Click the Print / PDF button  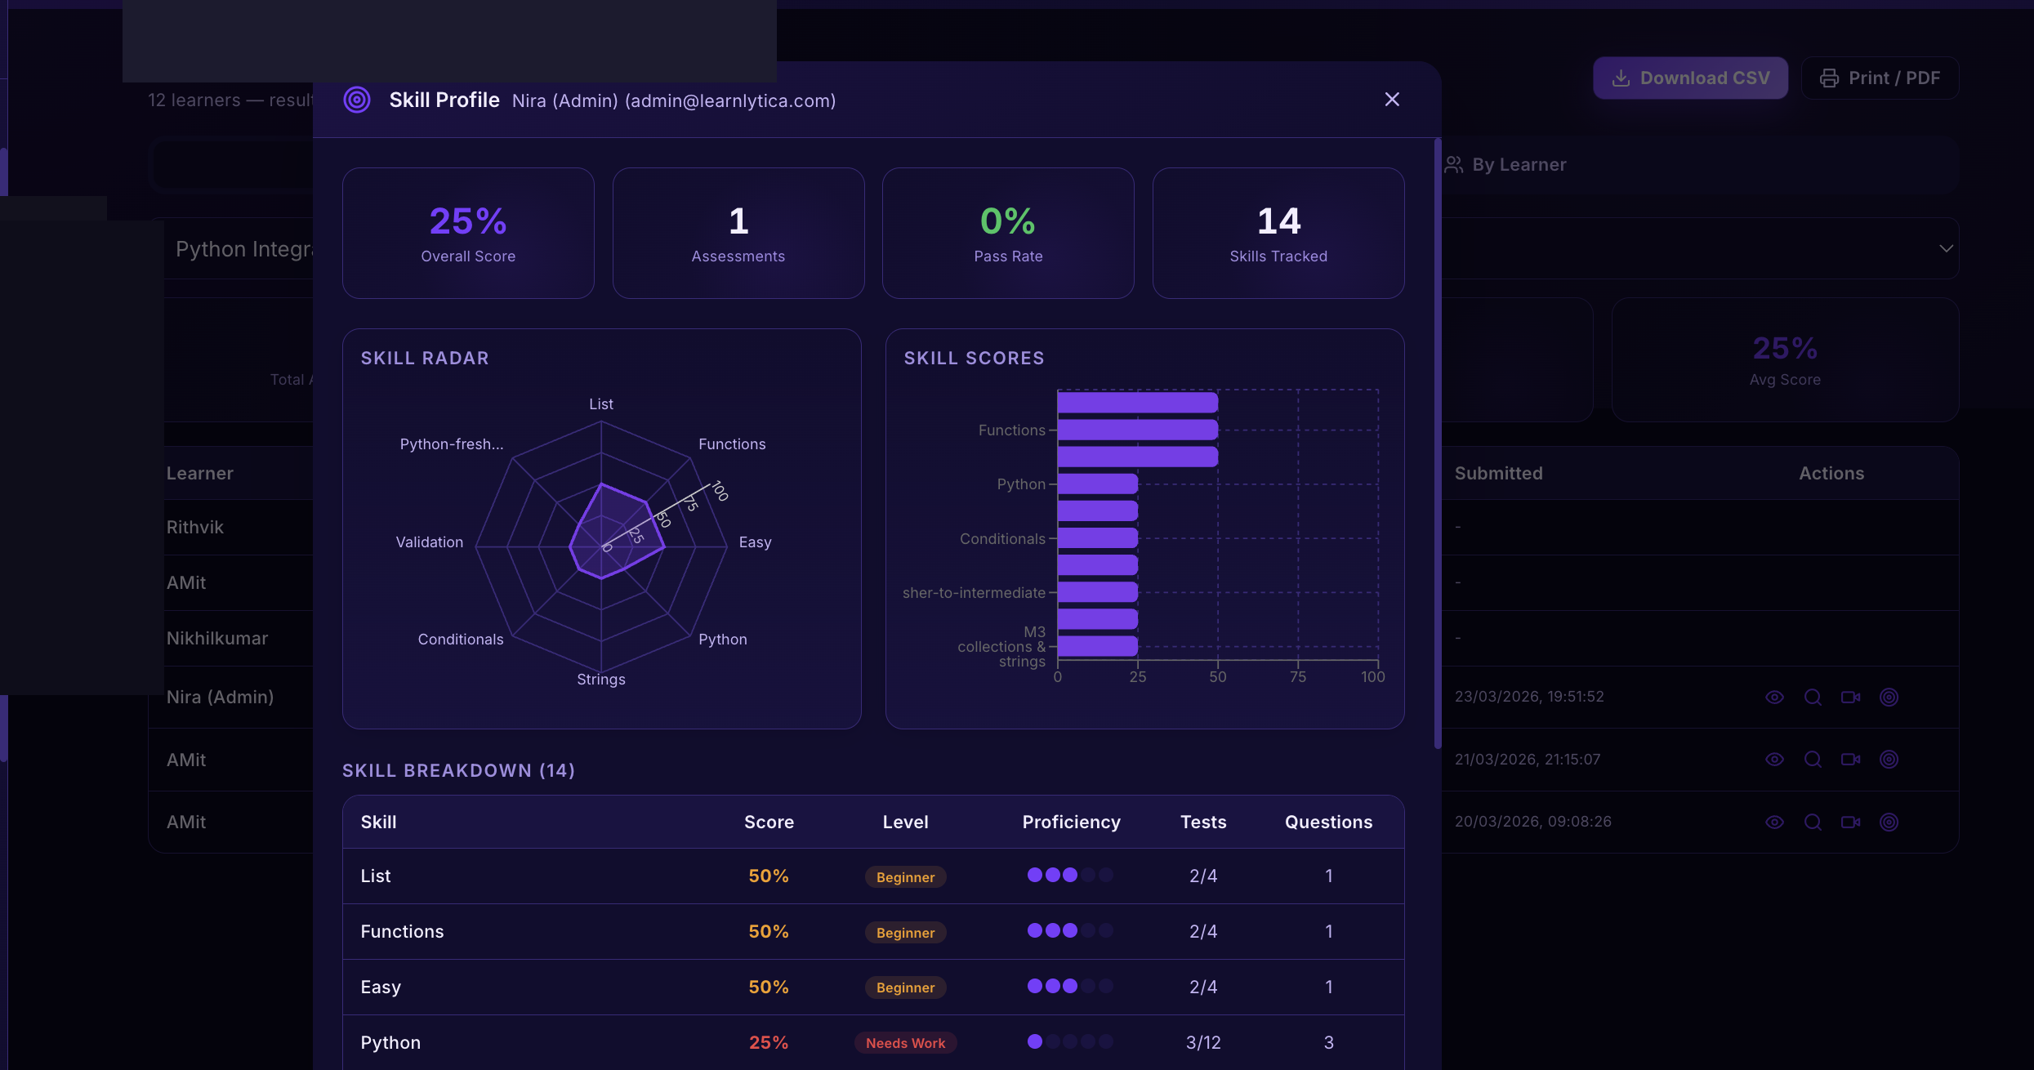[1880, 78]
